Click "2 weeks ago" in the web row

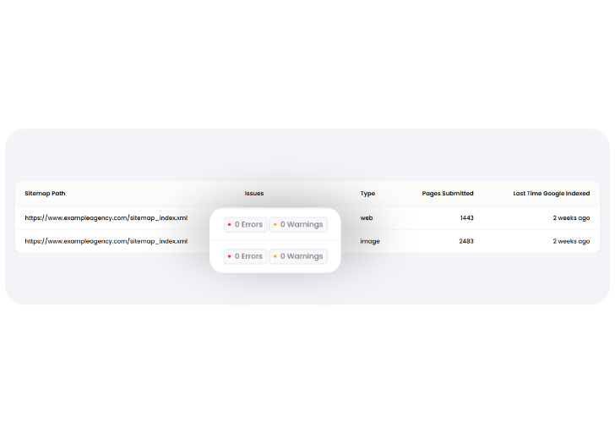571,218
